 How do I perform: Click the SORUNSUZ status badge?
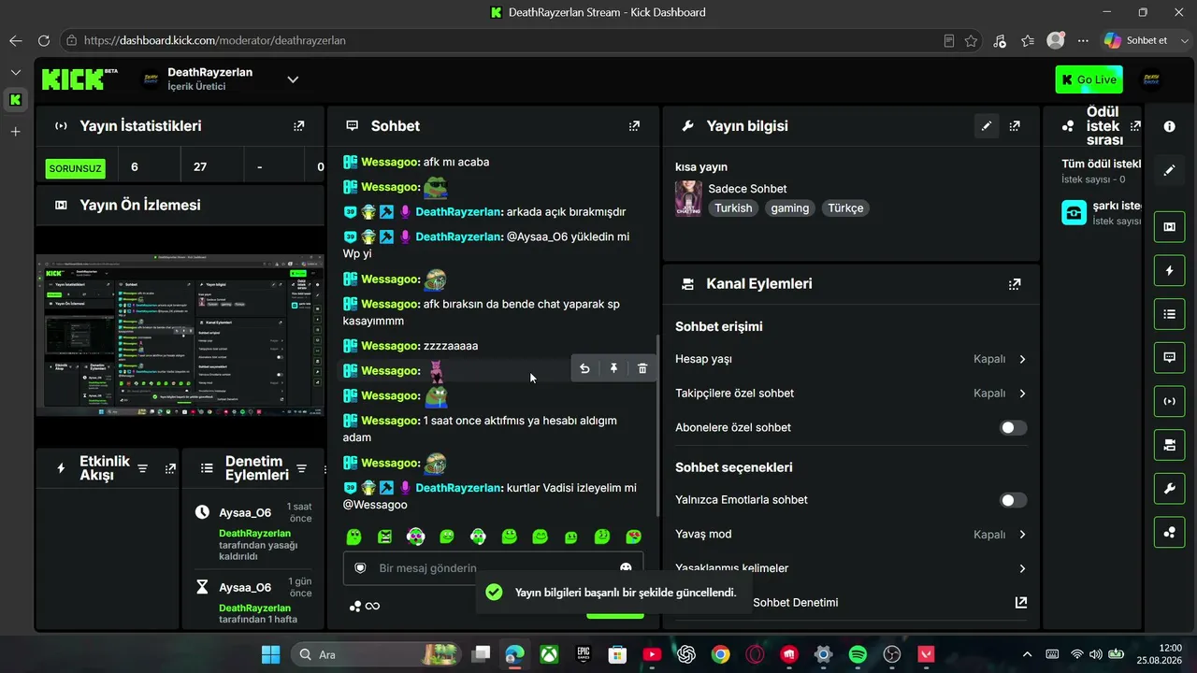click(76, 168)
